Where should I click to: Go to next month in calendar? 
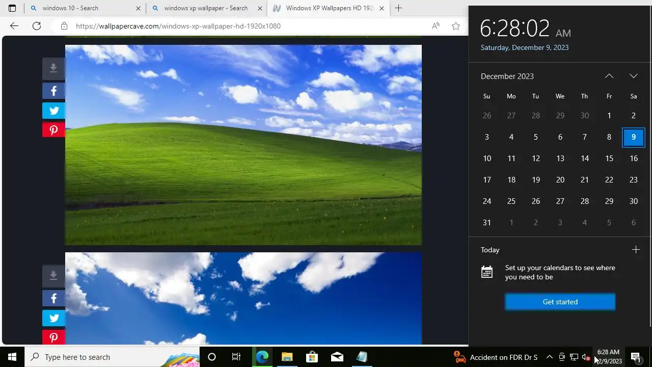(634, 76)
